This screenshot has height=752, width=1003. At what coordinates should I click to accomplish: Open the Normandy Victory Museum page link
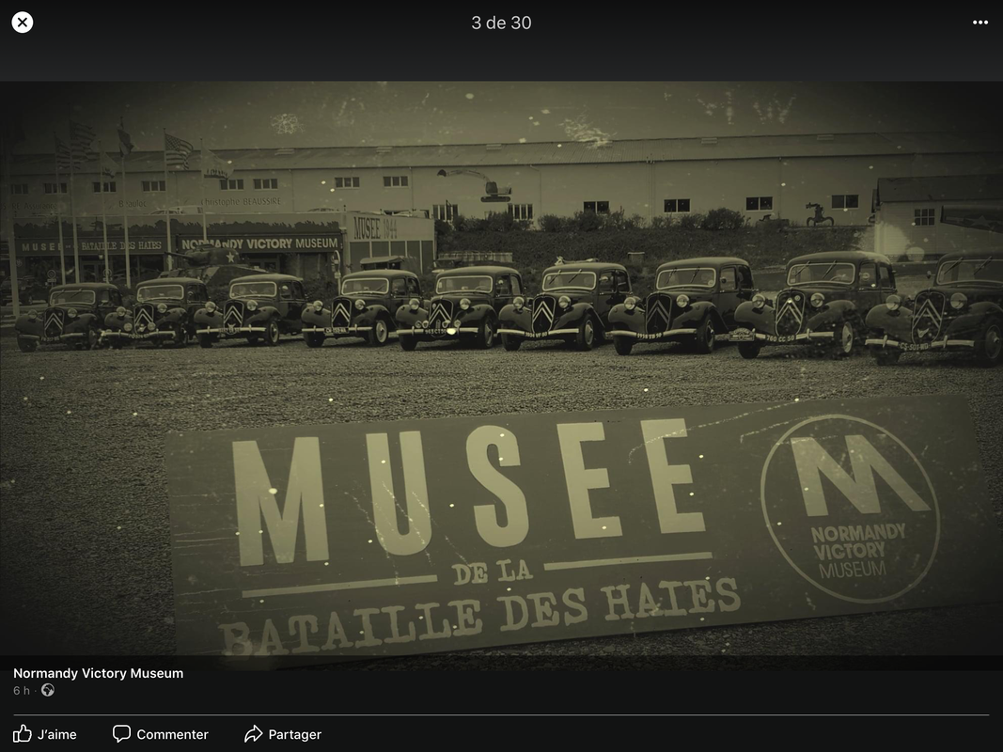[99, 673]
